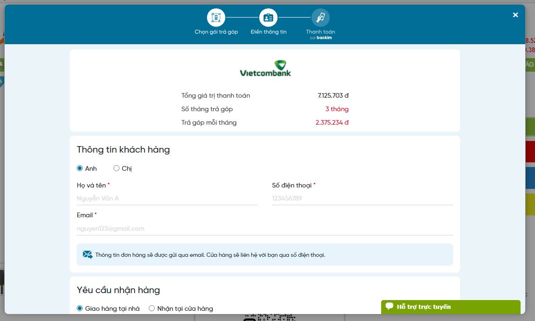Select the Chị radio button

coord(116,168)
